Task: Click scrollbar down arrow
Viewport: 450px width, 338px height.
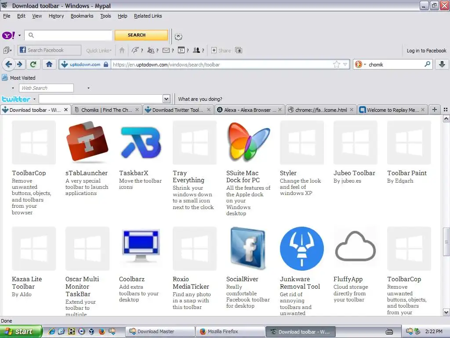Action: click(x=446, y=312)
